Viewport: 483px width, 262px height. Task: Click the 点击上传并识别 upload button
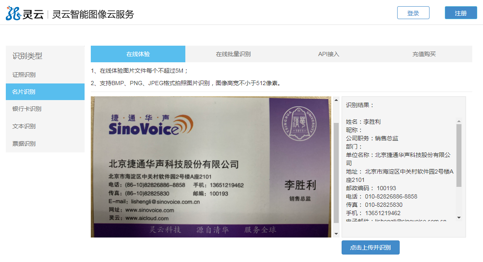tap(370, 247)
